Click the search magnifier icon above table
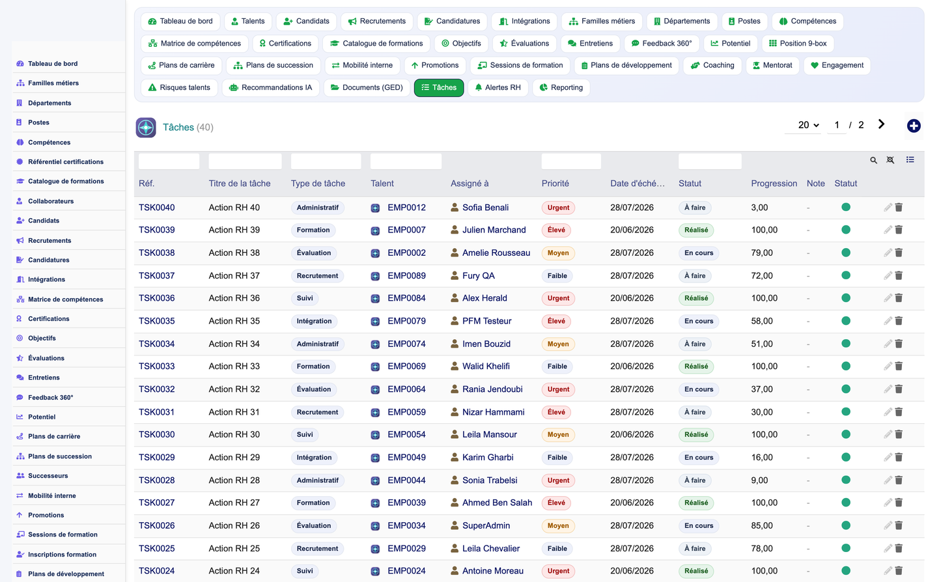 coord(873,160)
